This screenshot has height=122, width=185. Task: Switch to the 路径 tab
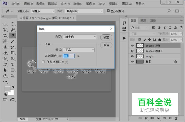(153, 21)
